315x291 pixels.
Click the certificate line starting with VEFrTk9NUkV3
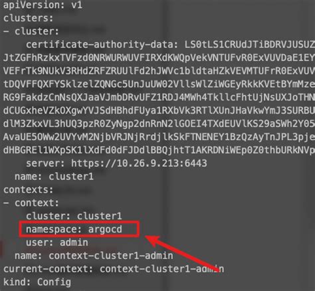(x=159, y=71)
